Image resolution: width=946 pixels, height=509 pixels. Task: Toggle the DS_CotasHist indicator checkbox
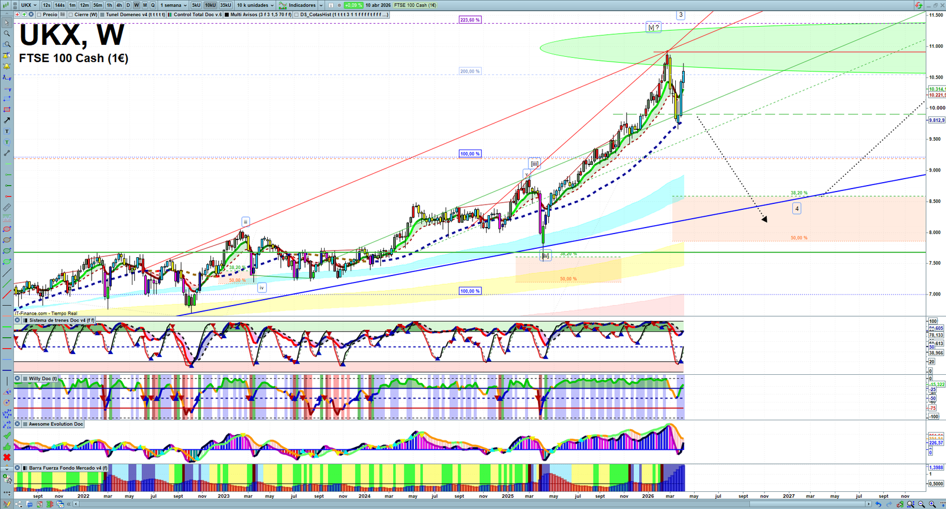[x=297, y=15]
